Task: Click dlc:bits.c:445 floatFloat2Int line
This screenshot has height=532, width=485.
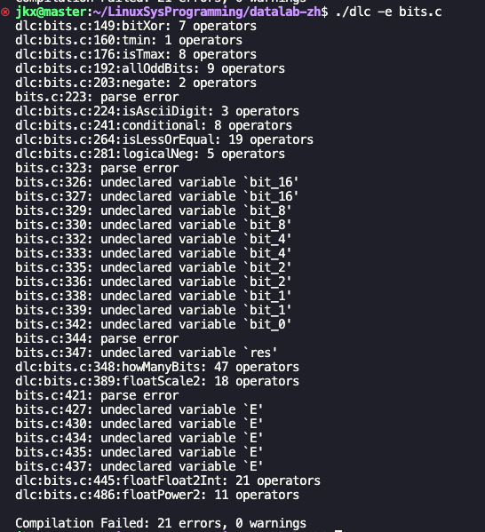Action: (x=168, y=480)
